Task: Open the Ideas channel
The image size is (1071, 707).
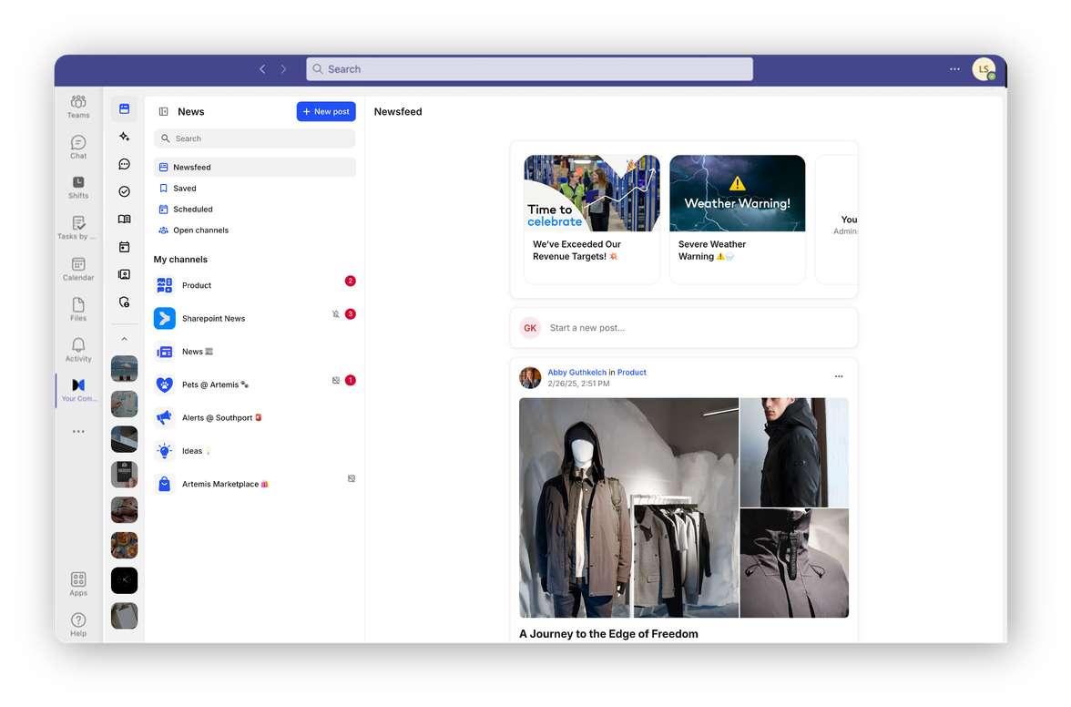Action: click(255, 451)
